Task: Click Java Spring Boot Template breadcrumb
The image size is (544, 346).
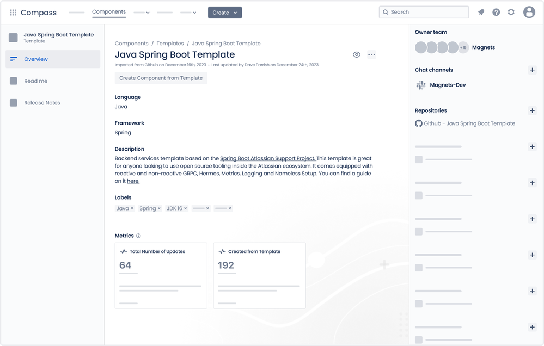Action: pos(226,44)
